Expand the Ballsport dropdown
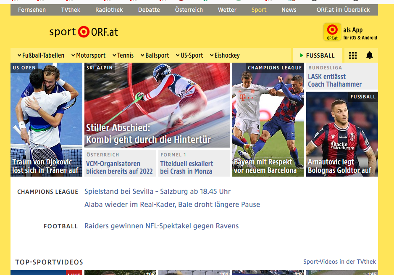Viewport: 394px width, 275px height. (155, 56)
